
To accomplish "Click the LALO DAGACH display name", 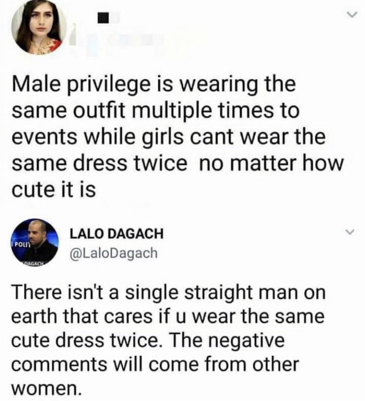I will (x=116, y=234).
